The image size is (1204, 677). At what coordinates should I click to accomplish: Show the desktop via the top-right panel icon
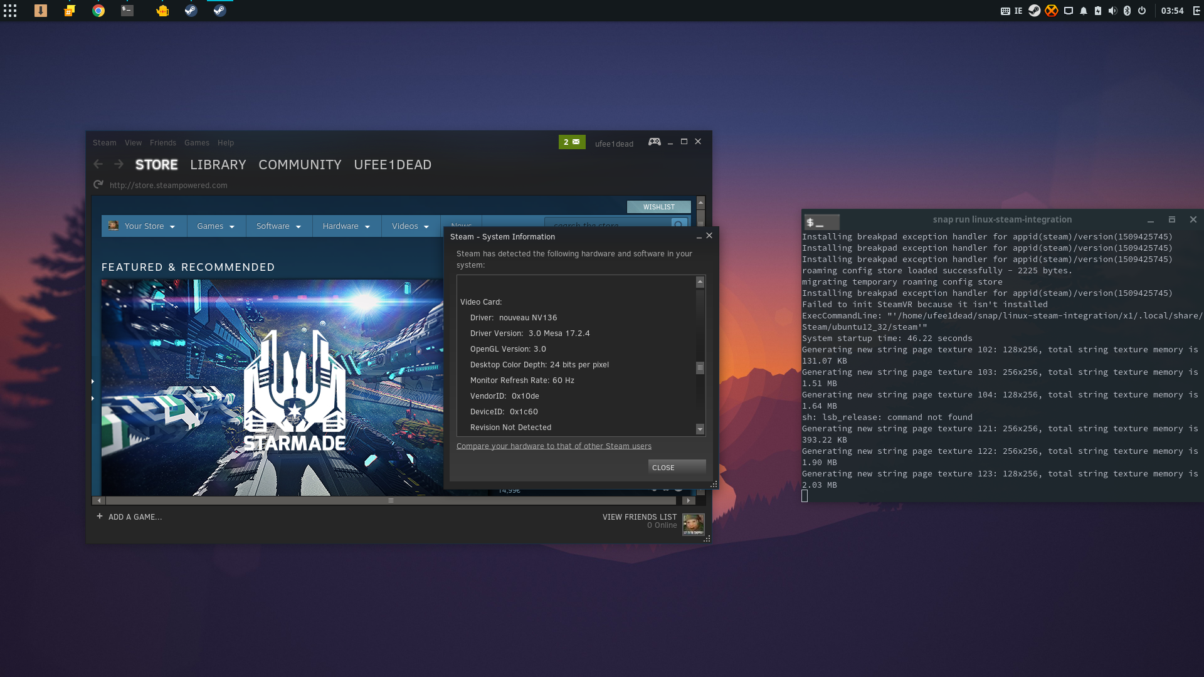(x=1196, y=11)
